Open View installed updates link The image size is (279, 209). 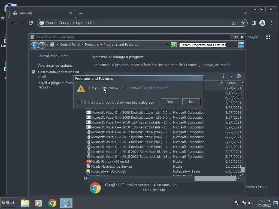55,65
